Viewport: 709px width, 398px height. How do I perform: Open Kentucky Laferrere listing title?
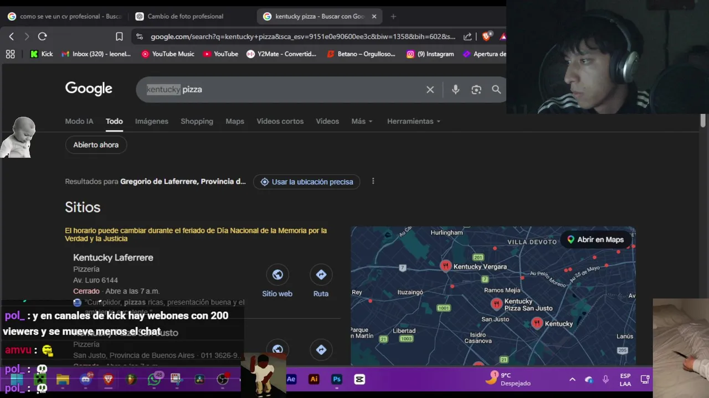coord(113,258)
